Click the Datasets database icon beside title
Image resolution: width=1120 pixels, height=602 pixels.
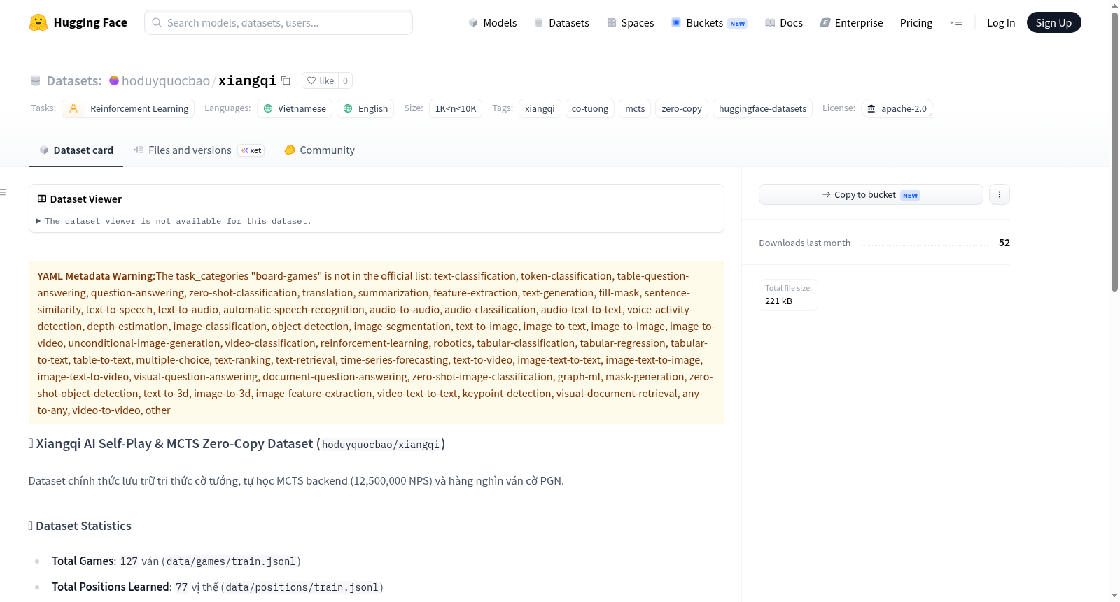click(x=36, y=80)
